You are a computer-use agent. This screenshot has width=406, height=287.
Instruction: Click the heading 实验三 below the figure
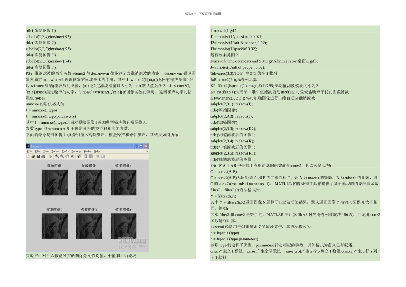[x=81, y=255]
